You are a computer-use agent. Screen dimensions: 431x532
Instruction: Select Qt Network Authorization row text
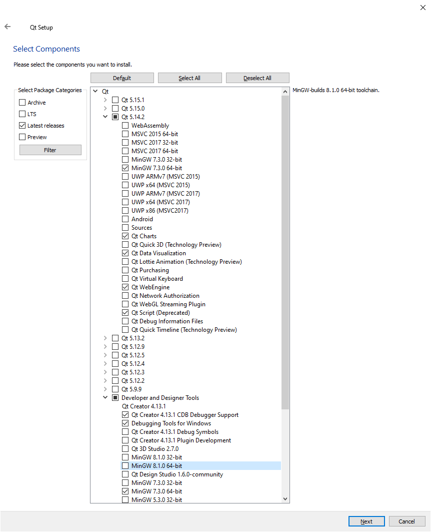coord(165,296)
